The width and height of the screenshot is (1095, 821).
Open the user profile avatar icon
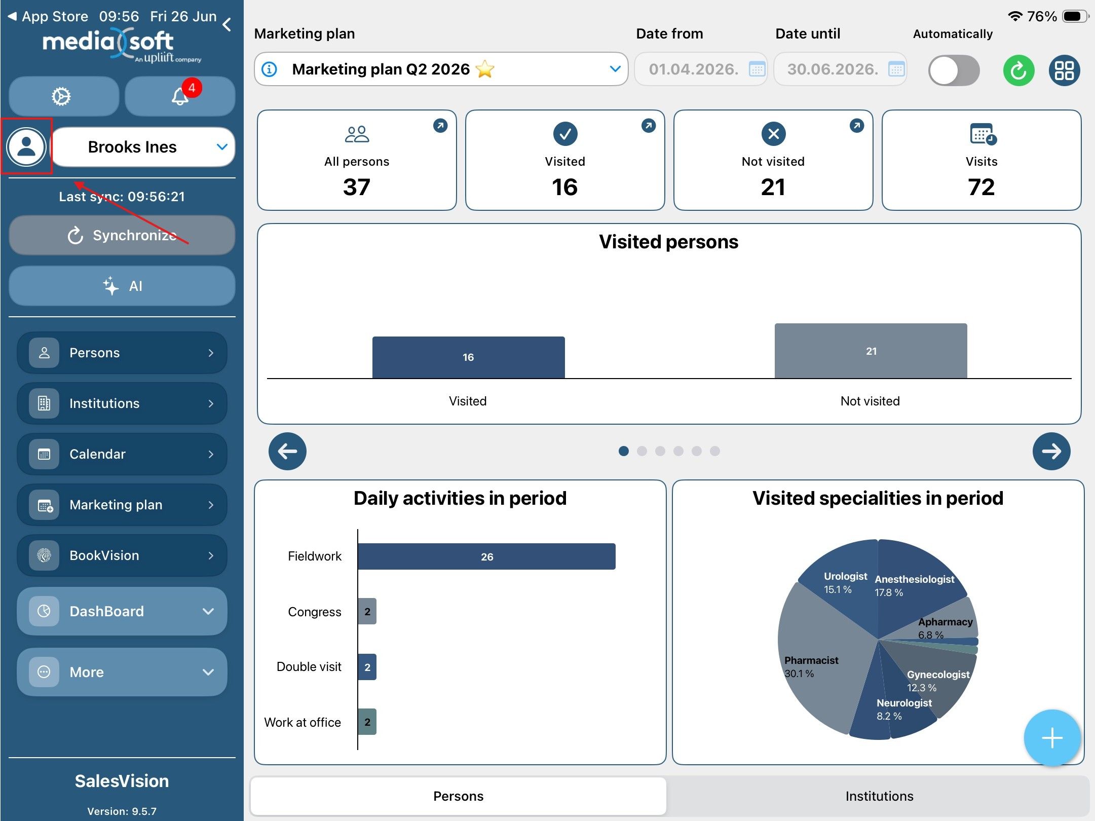[x=26, y=147]
